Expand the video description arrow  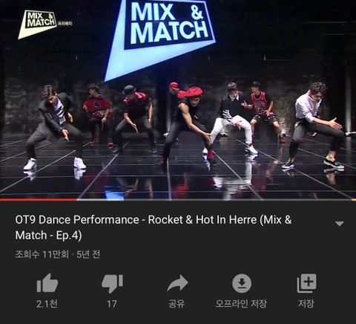340,224
